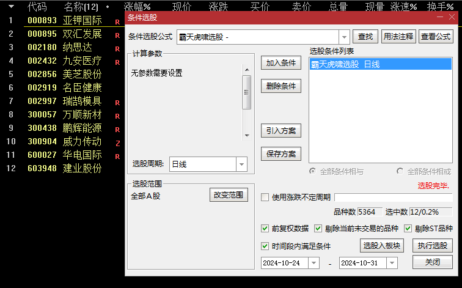Click scroll up arrow in 计算参数 panel

247,70
